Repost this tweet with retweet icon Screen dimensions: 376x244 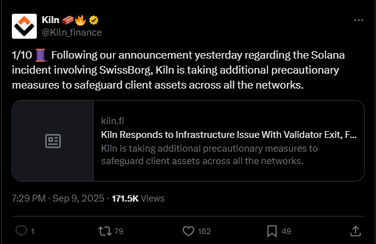coord(105,232)
